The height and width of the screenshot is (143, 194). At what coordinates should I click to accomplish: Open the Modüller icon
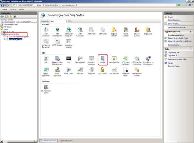[x=80, y=71]
